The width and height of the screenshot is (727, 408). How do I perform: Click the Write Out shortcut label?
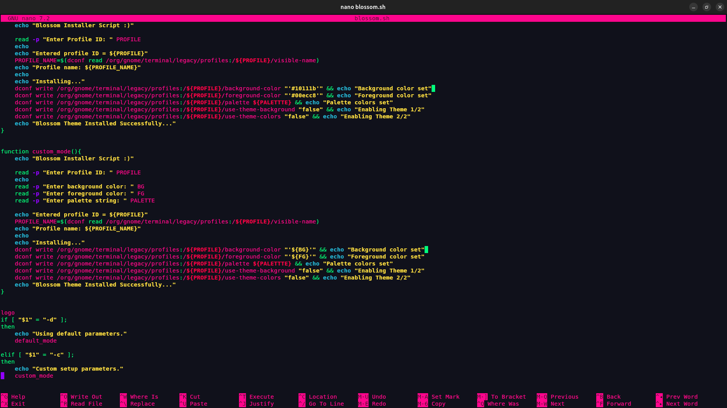pos(86,397)
